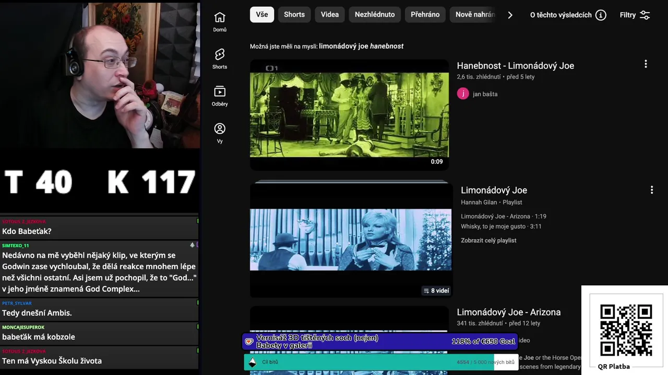The width and height of the screenshot is (668, 375).
Task: Click Zobrazit celý playlist
Action: tap(488, 241)
